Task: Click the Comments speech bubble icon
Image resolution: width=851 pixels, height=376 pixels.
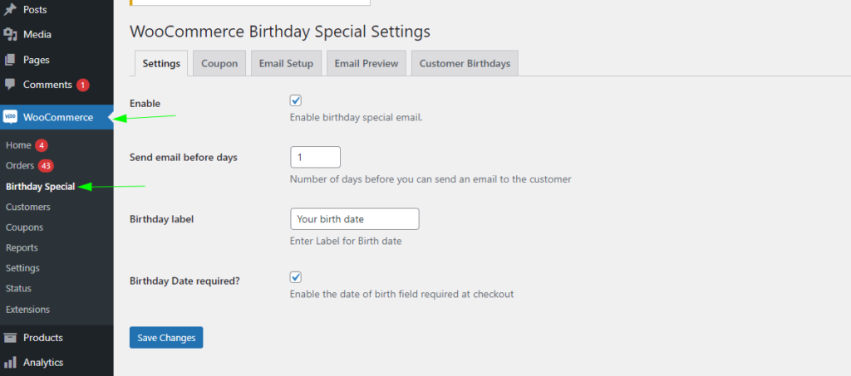Action: (x=10, y=85)
